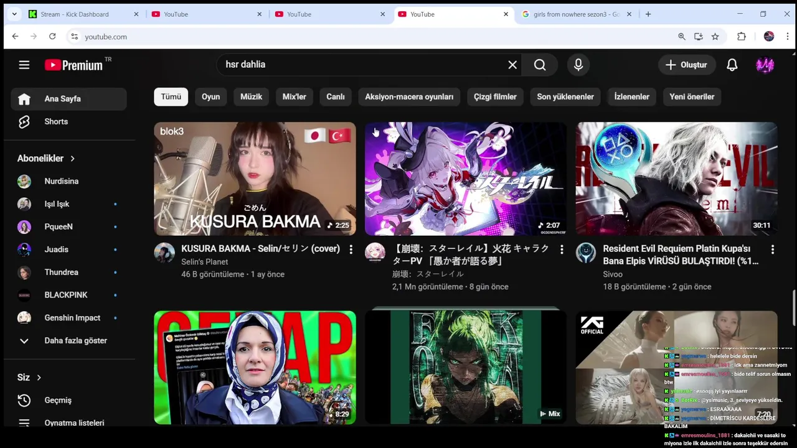This screenshot has width=797, height=448.
Task: Start voice search with microphone icon
Action: click(x=578, y=65)
